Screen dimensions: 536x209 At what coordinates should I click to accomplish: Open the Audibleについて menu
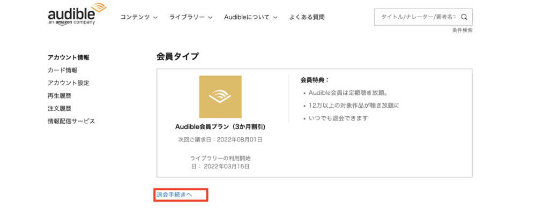click(x=247, y=17)
